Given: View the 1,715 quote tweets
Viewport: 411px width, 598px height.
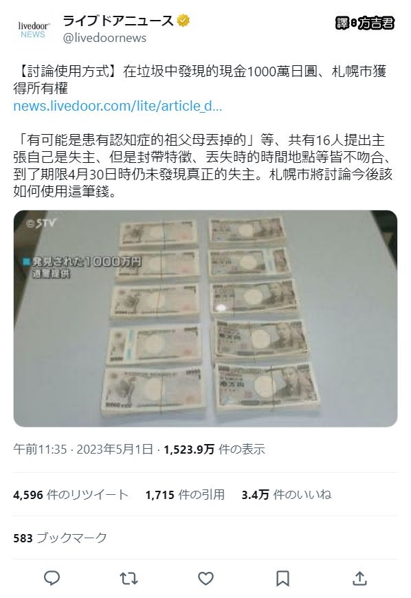Looking at the screenshot, I should point(185,495).
